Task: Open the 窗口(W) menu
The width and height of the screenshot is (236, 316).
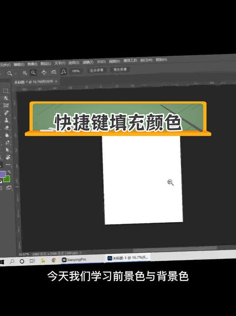Action: tap(146, 60)
